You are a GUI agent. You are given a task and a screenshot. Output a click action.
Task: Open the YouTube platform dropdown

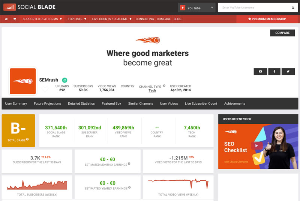(196, 7)
